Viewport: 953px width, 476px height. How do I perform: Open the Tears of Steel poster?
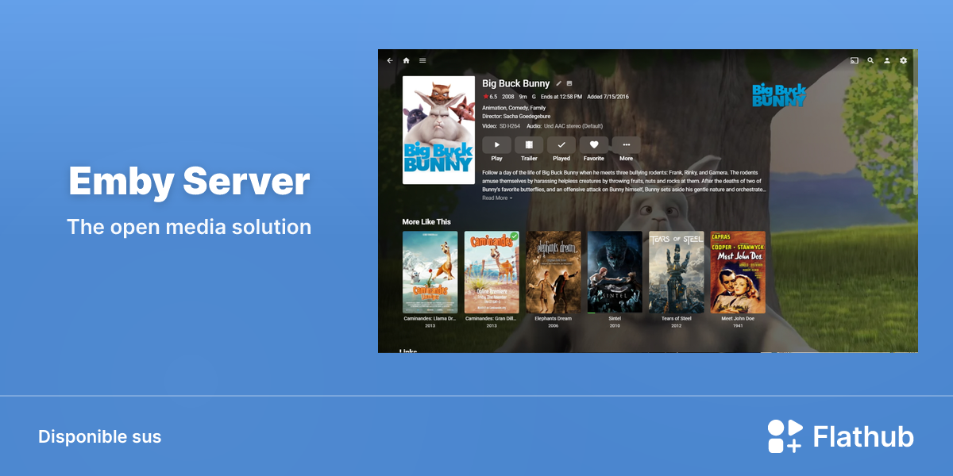click(x=677, y=272)
